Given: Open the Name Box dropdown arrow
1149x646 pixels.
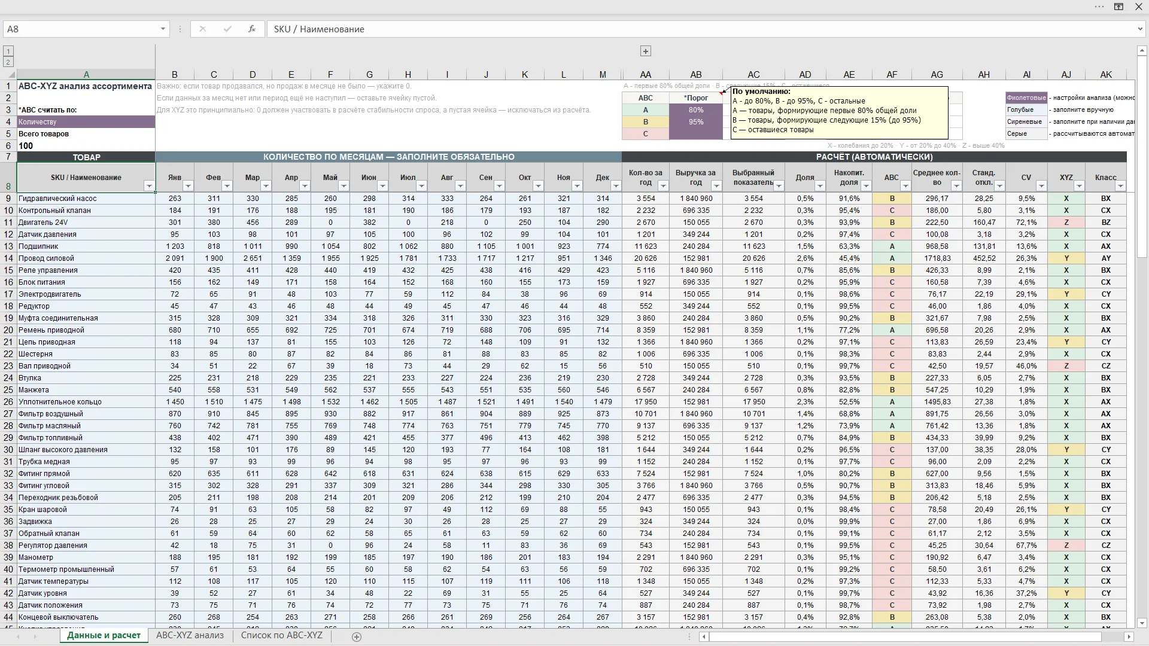Looking at the screenshot, I should click(163, 29).
